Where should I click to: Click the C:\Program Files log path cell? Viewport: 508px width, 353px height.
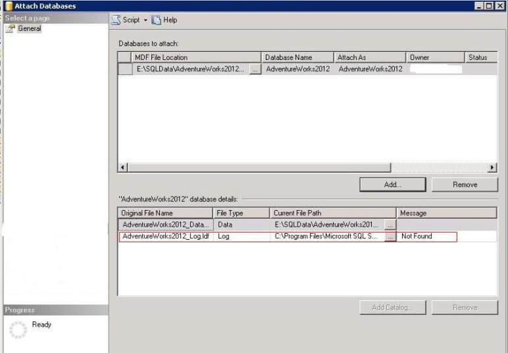327,236
